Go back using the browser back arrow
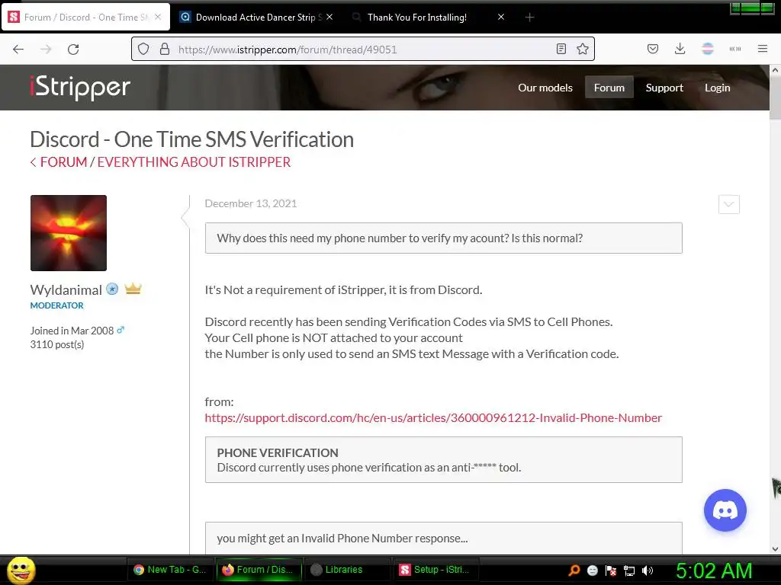This screenshot has width=781, height=585. click(x=18, y=50)
